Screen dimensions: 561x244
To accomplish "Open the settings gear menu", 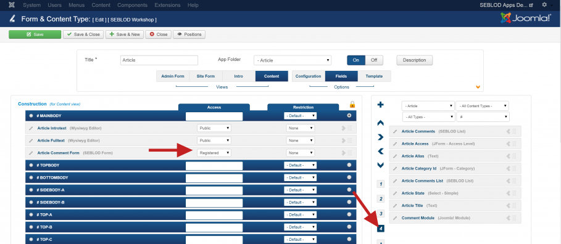I will point(544,5).
